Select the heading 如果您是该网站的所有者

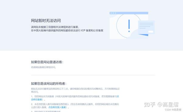(x=49, y=84)
